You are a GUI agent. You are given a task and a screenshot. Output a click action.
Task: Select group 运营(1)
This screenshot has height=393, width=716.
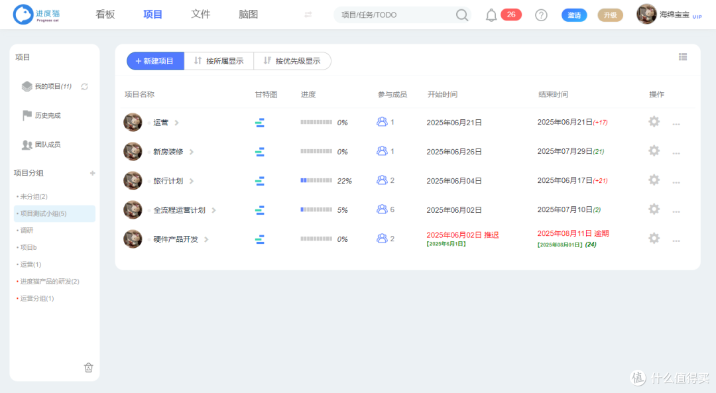click(30, 264)
